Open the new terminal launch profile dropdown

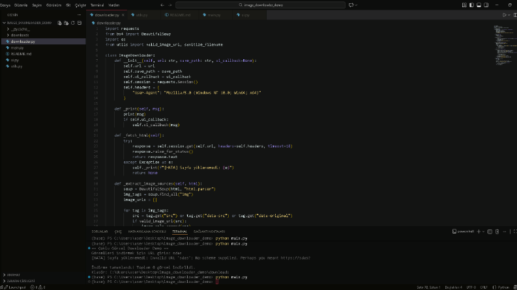pos(483,231)
